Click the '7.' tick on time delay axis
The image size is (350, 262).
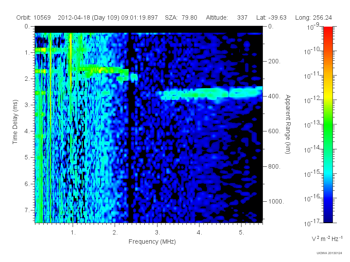(27, 210)
